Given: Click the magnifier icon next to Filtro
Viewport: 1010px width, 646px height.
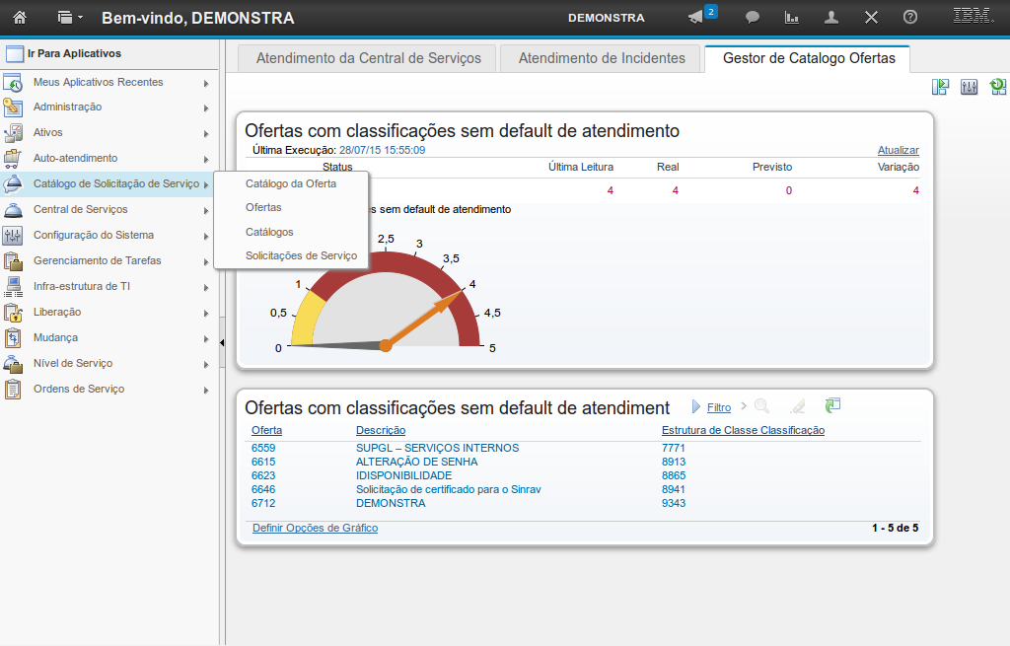Looking at the screenshot, I should click(x=761, y=405).
